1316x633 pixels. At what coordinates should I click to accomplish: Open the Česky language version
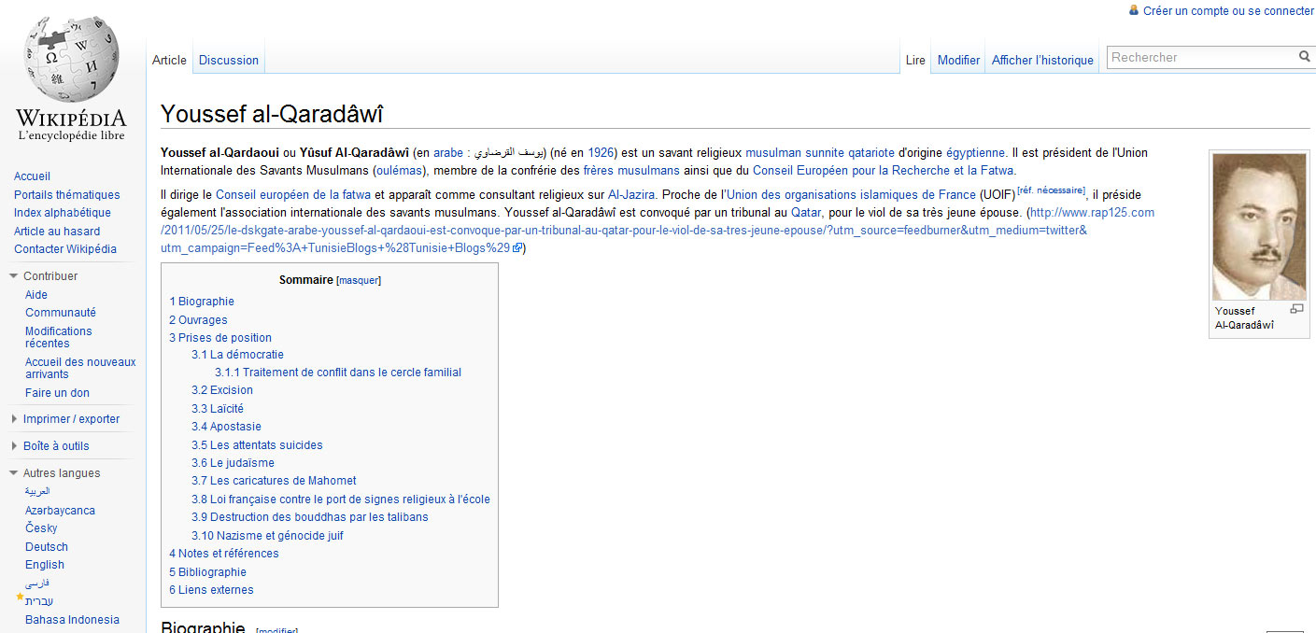[x=41, y=528]
